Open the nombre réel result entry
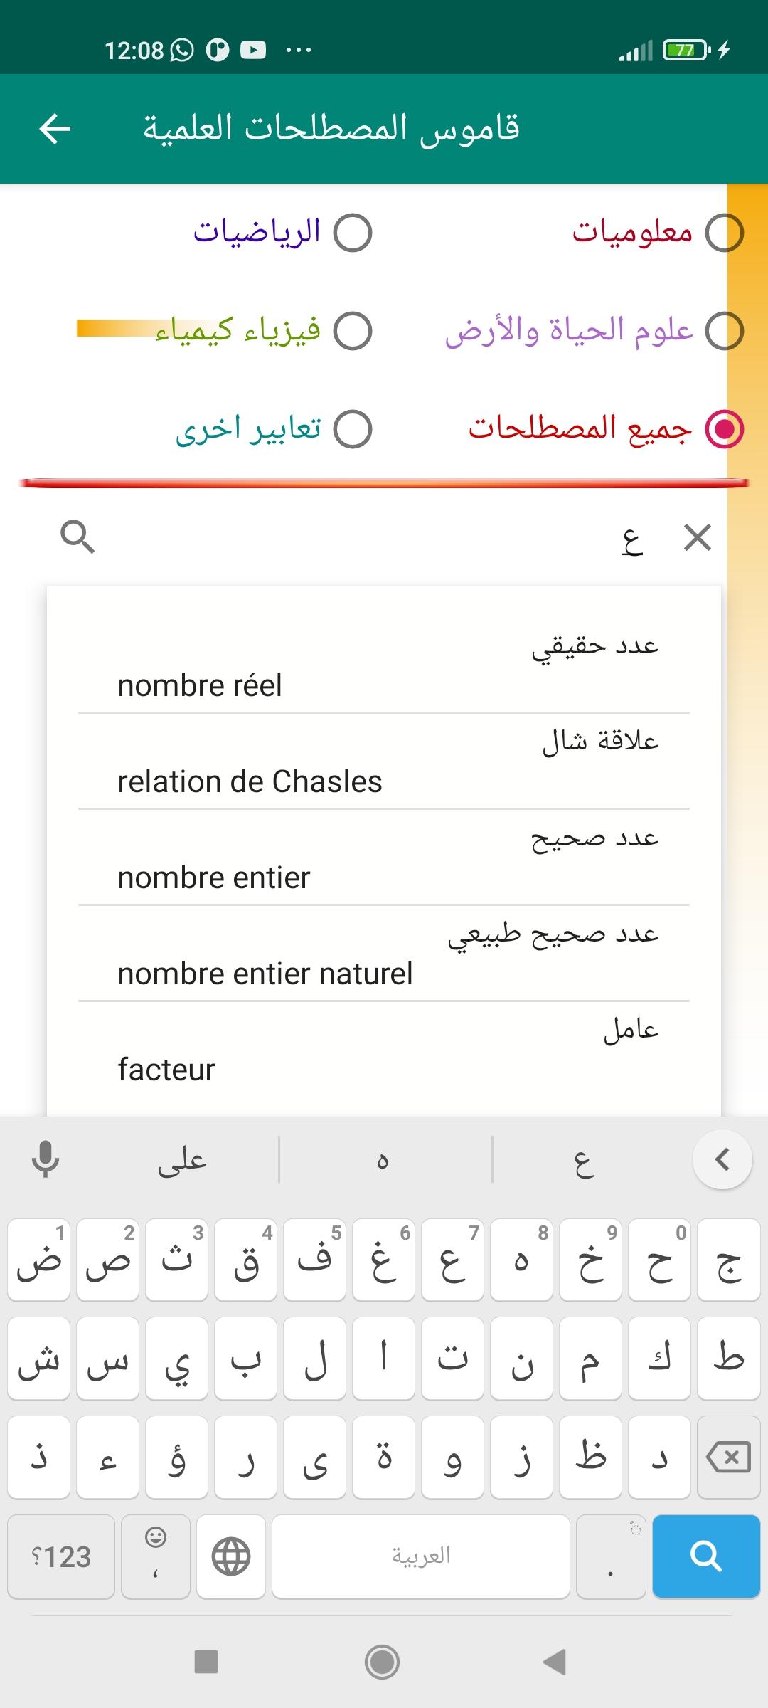This screenshot has width=768, height=1708. (x=384, y=665)
